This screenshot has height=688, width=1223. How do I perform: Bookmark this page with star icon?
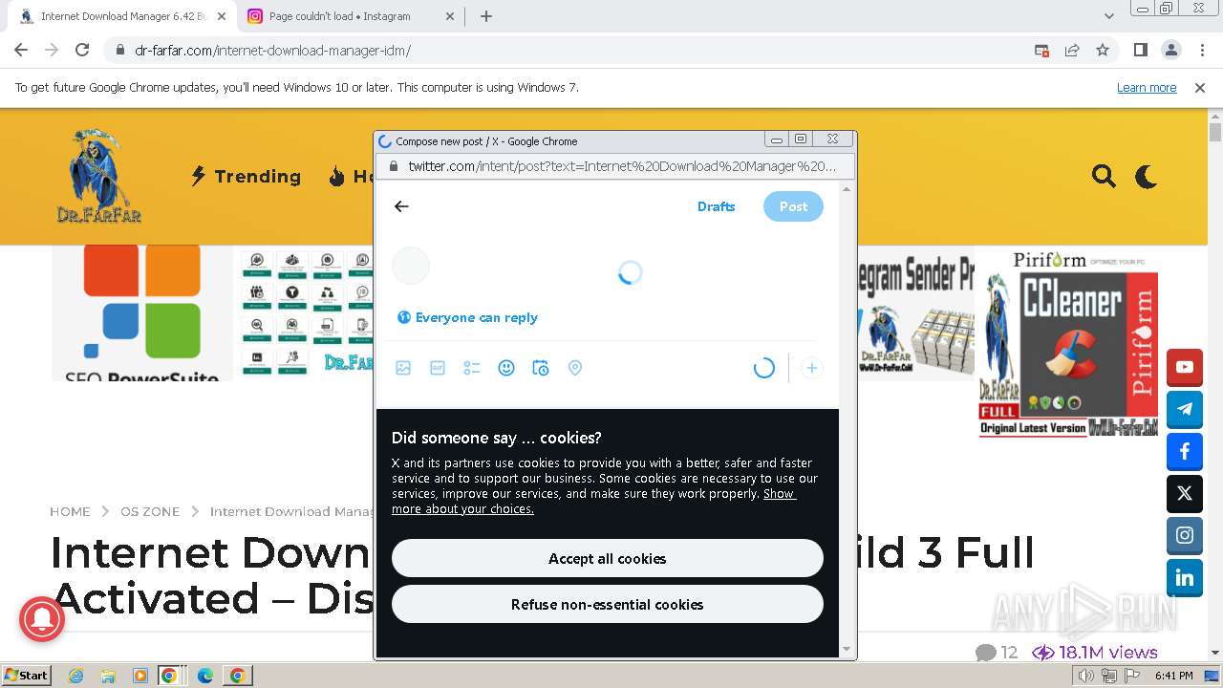[x=1103, y=51]
